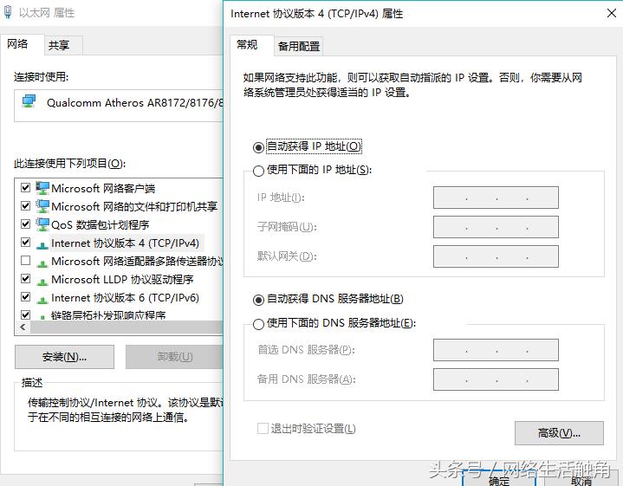Click the left arrow of the list's horizontal scrollbar
623x486 pixels.
pos(23,327)
